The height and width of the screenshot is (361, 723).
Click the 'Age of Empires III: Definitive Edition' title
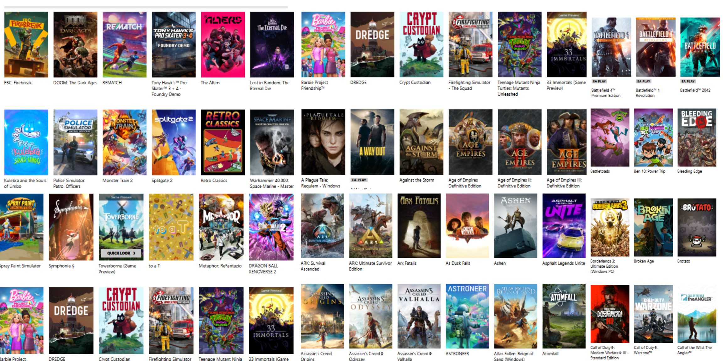coord(564,183)
